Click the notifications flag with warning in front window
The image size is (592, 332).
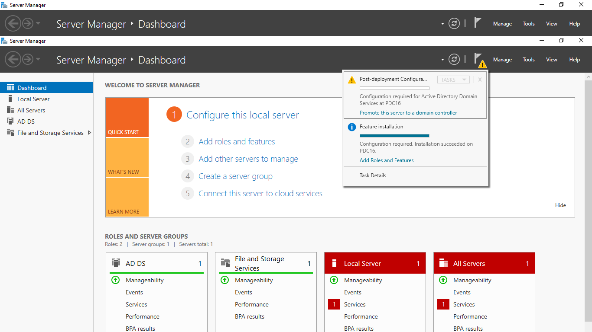(x=479, y=60)
